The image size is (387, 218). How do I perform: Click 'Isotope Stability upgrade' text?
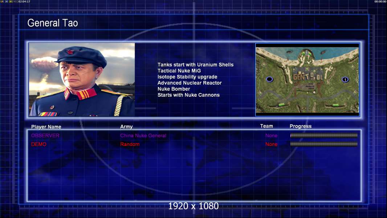pos(187,77)
